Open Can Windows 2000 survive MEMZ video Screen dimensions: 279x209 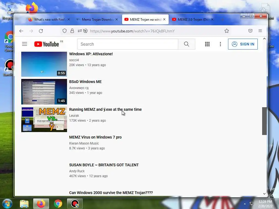[111, 193]
